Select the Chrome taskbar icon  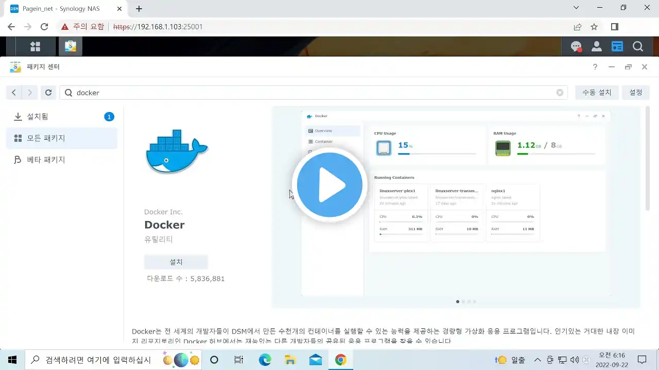point(340,360)
